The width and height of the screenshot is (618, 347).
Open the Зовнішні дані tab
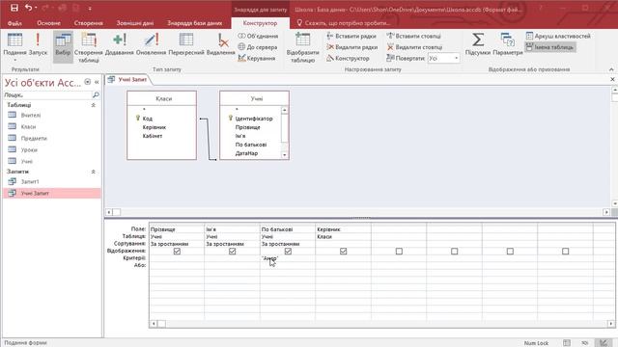(135, 23)
